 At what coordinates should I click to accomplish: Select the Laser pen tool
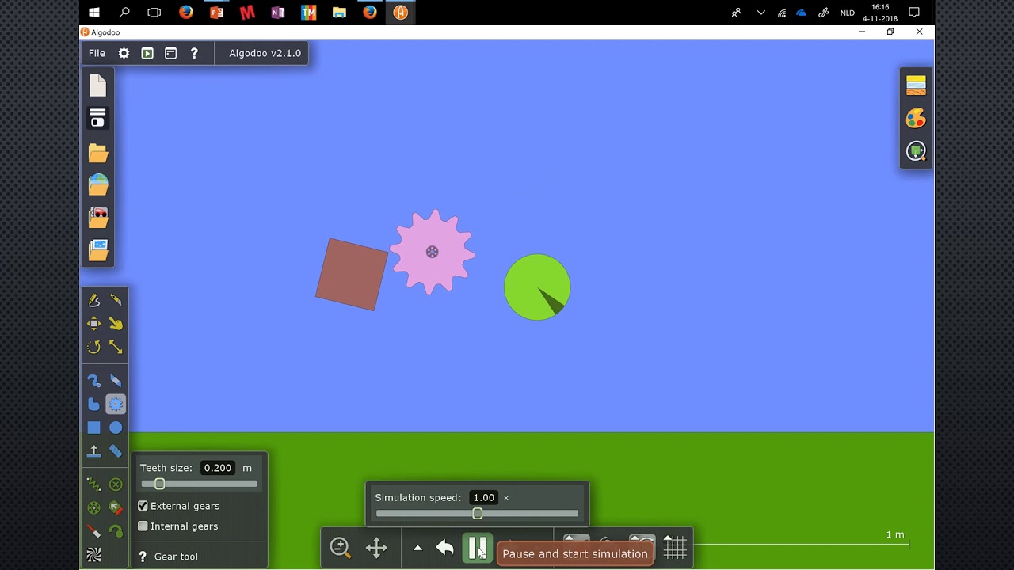coord(93,531)
